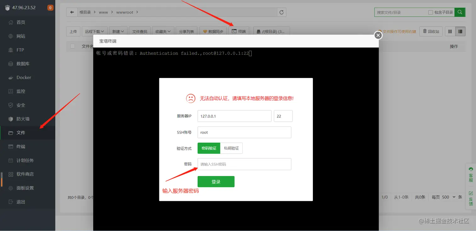476x231 pixels.
Task: Click the SSH账号 input field
Action: pyautogui.click(x=244, y=132)
